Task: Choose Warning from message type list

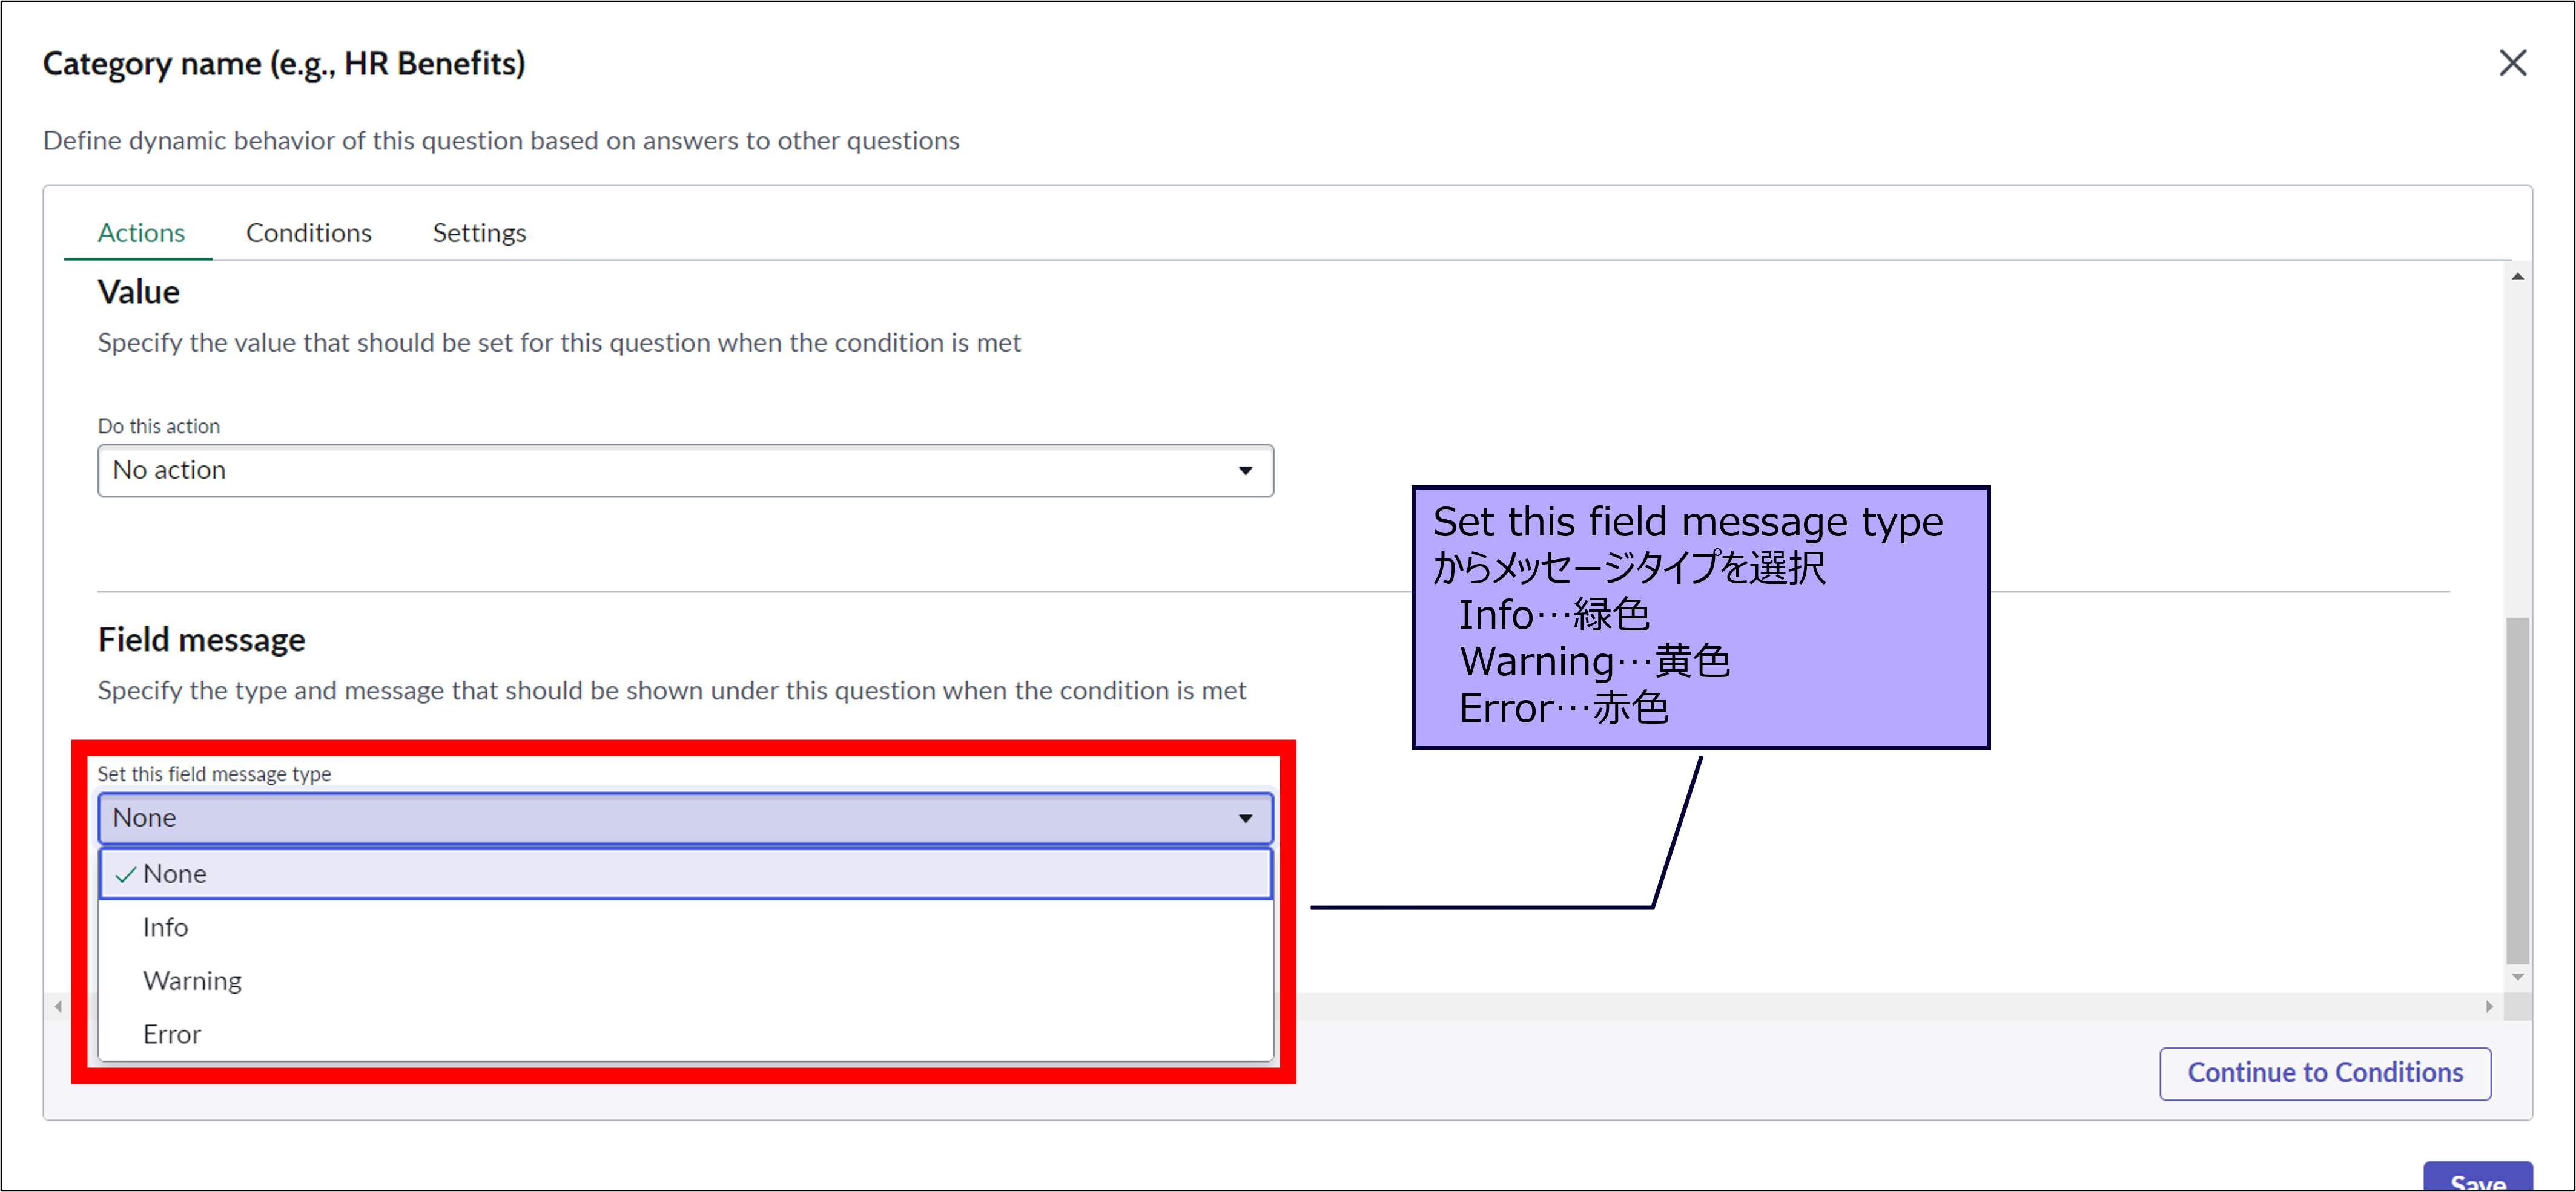Action: tap(192, 981)
